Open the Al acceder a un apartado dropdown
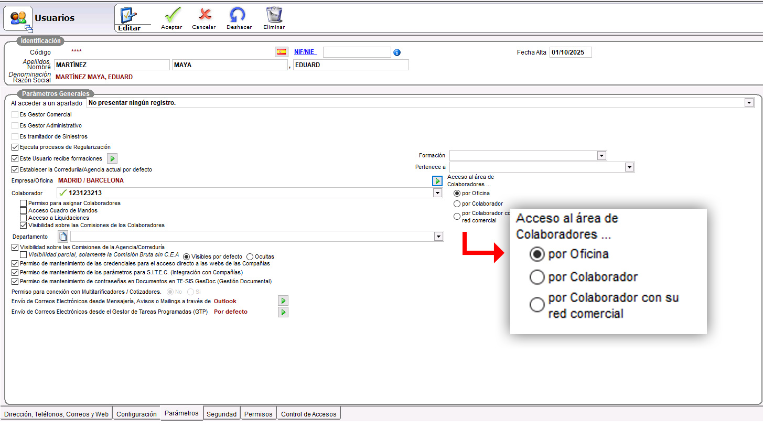763x428 pixels. click(x=749, y=103)
